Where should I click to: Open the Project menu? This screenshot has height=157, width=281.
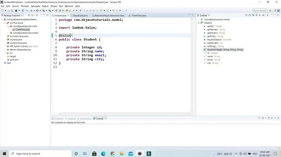click(54, 6)
